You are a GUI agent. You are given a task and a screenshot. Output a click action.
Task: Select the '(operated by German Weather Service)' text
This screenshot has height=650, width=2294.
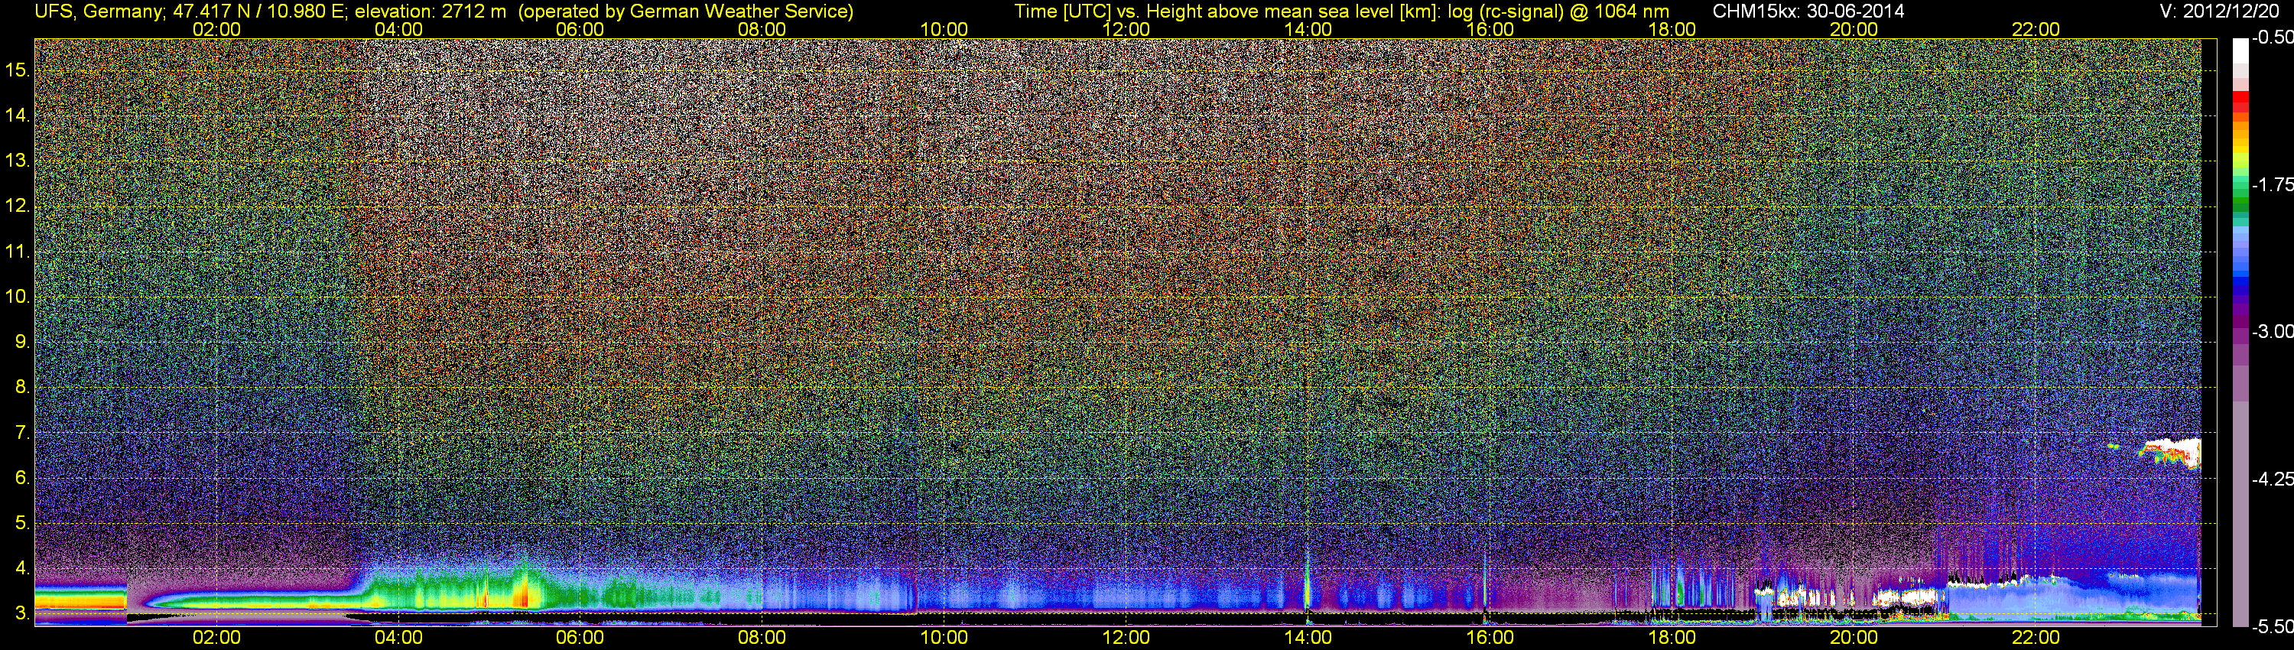tap(686, 11)
